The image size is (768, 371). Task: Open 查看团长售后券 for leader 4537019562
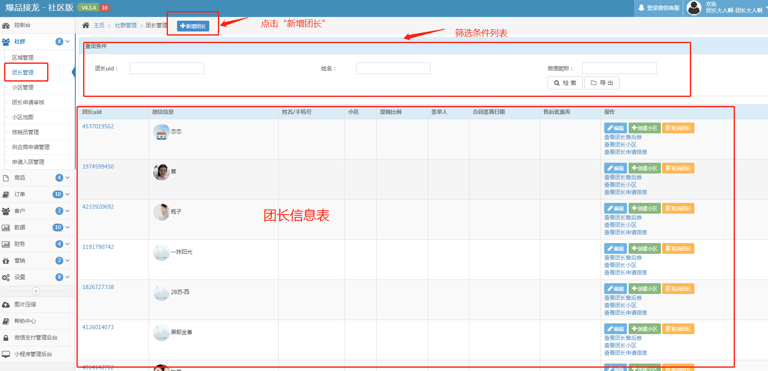point(623,137)
